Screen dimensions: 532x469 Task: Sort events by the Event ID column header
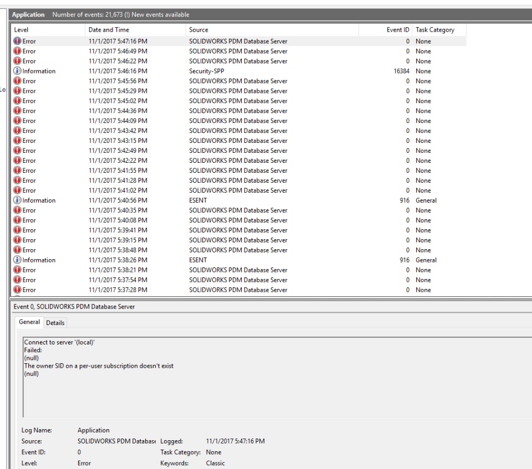386,30
